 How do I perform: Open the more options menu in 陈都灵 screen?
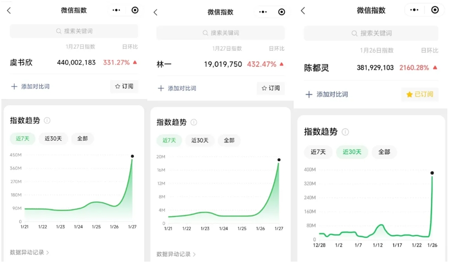414,10
